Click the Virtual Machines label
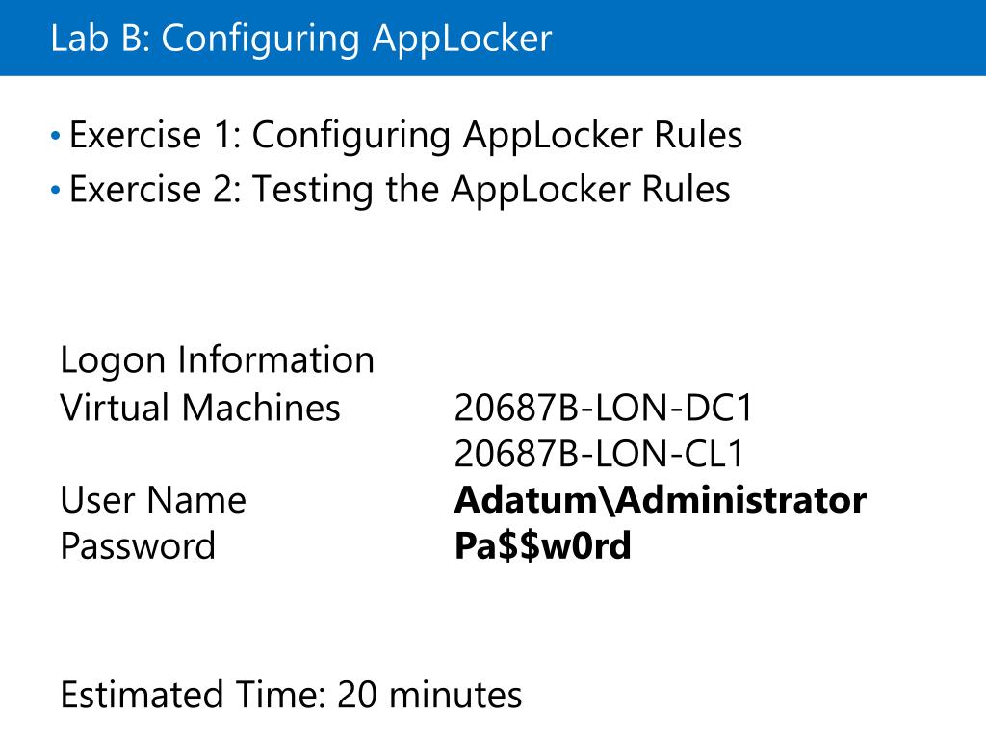The image size is (986, 740). point(200,408)
